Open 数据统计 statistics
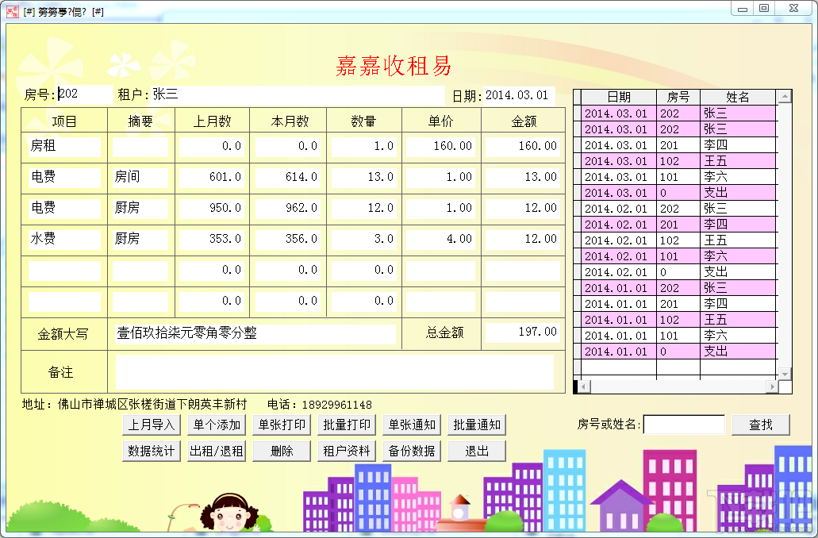 pos(152,451)
